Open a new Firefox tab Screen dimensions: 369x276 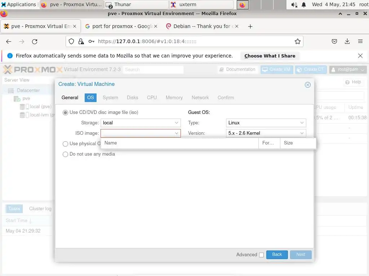pos(250,27)
